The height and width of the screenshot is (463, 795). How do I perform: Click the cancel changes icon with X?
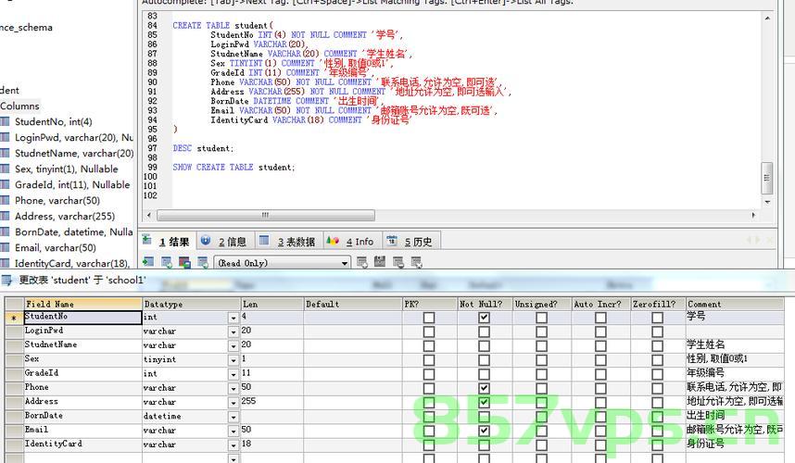(x=417, y=262)
